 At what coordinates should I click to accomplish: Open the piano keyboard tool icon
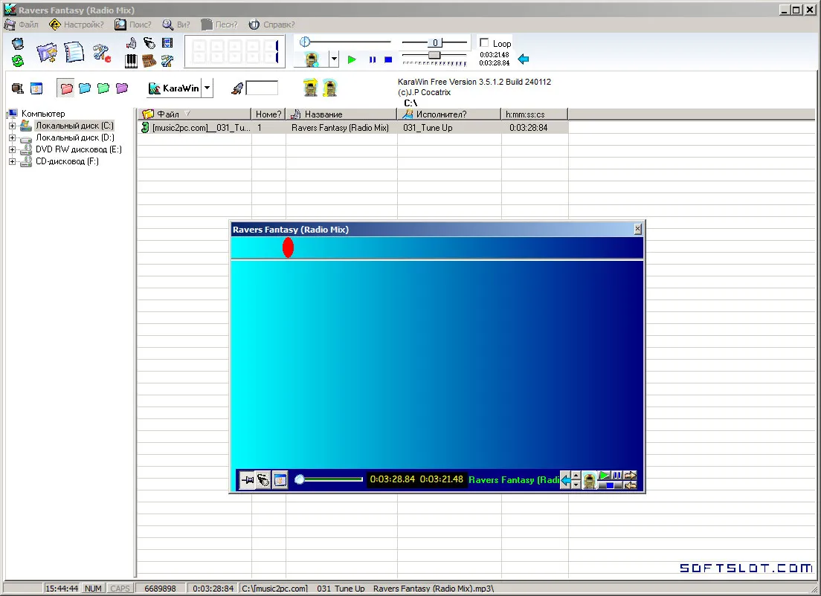[x=131, y=61]
